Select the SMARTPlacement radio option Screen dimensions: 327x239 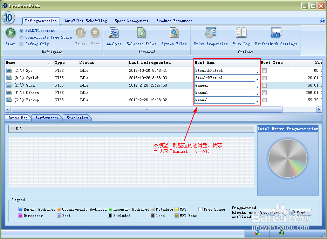point(21,30)
